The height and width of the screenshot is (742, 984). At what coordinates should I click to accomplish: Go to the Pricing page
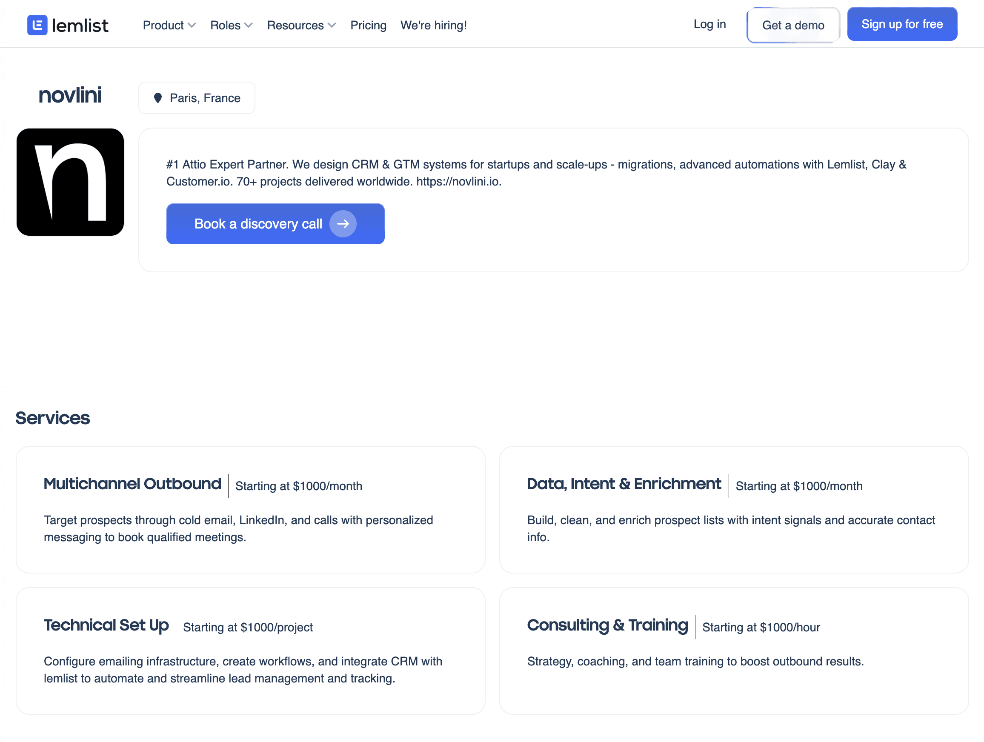click(x=368, y=26)
